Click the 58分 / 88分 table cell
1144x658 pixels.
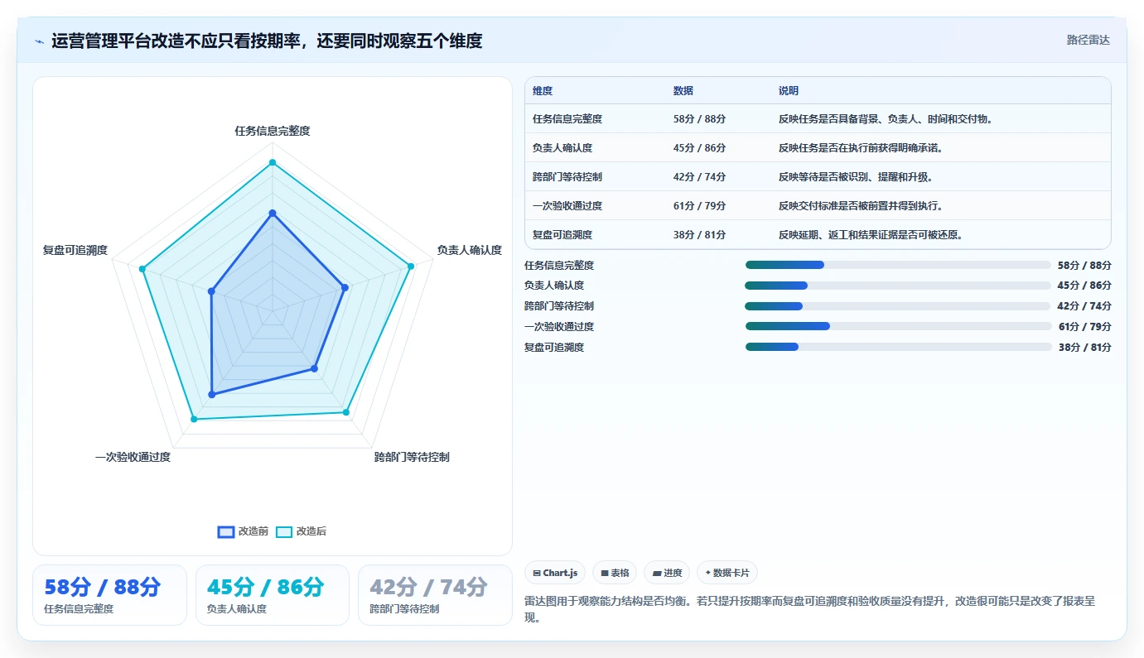coord(700,119)
